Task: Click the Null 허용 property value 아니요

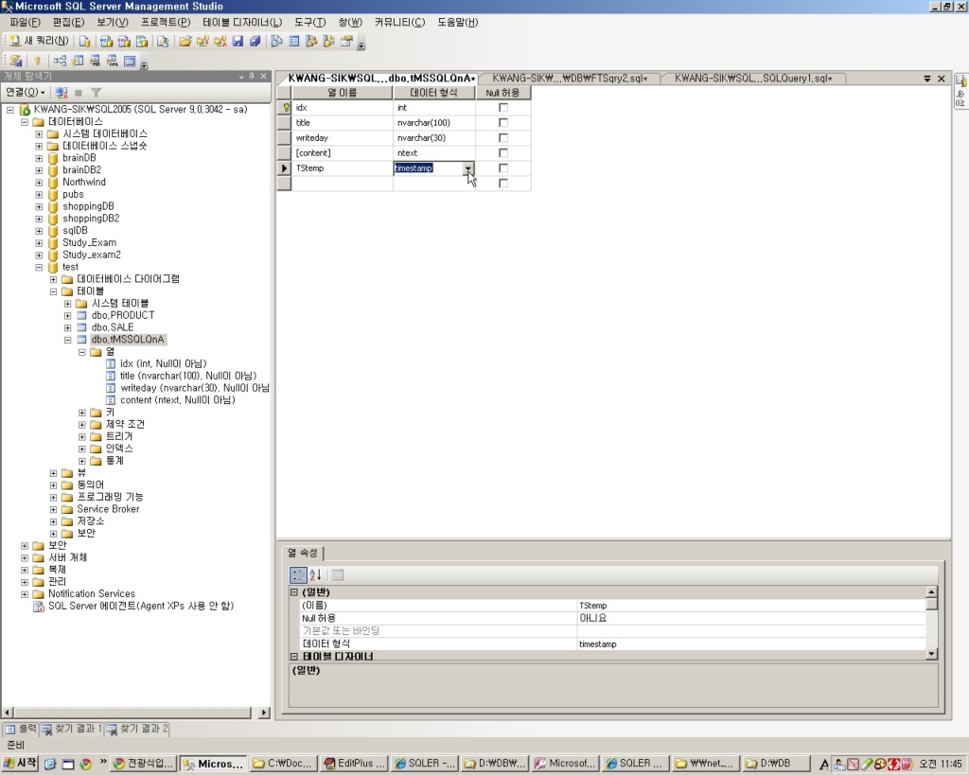Action: tap(750, 618)
